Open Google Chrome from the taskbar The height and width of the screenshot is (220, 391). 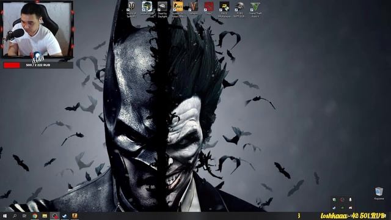pyautogui.click(x=35, y=216)
